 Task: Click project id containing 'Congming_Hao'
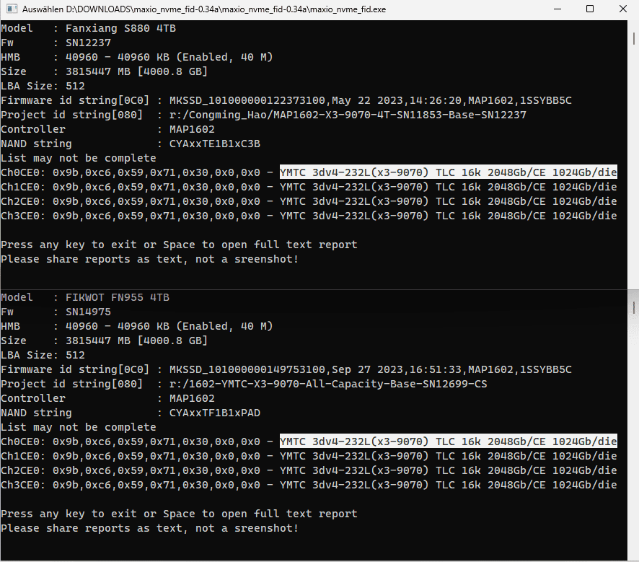348,115
